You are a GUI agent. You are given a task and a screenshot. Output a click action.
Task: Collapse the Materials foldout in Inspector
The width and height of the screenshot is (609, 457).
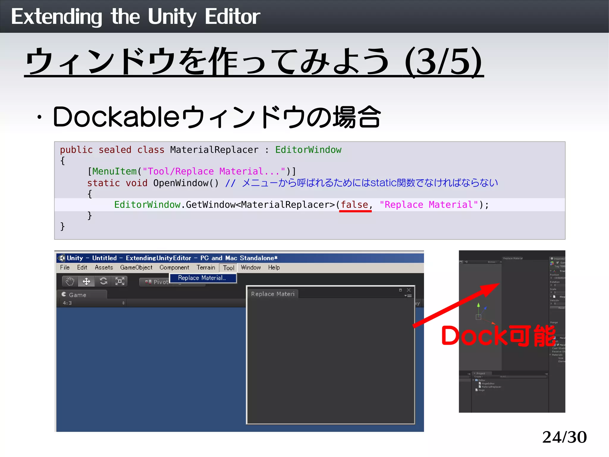click(x=550, y=355)
